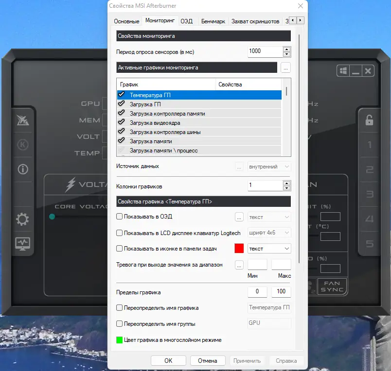Open the taskbar icon текст dropdown

pos(269,249)
